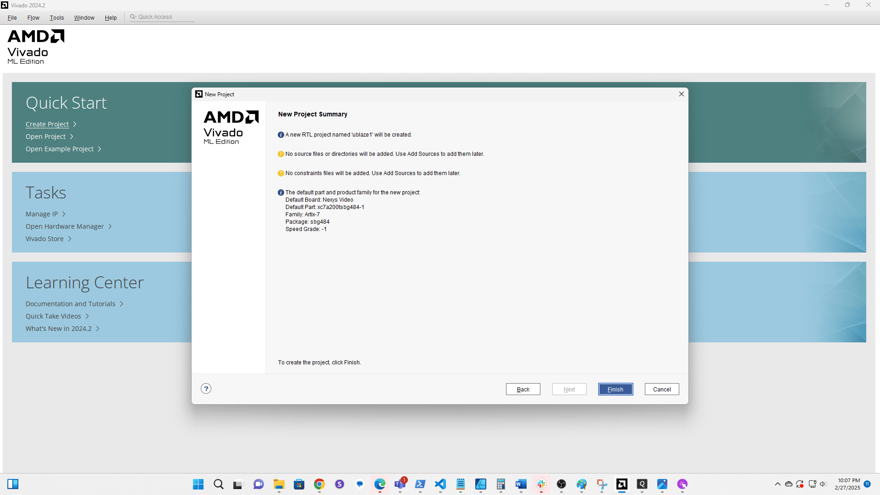880x495 pixels.
Task: Open the Tools menu
Action: (x=57, y=17)
